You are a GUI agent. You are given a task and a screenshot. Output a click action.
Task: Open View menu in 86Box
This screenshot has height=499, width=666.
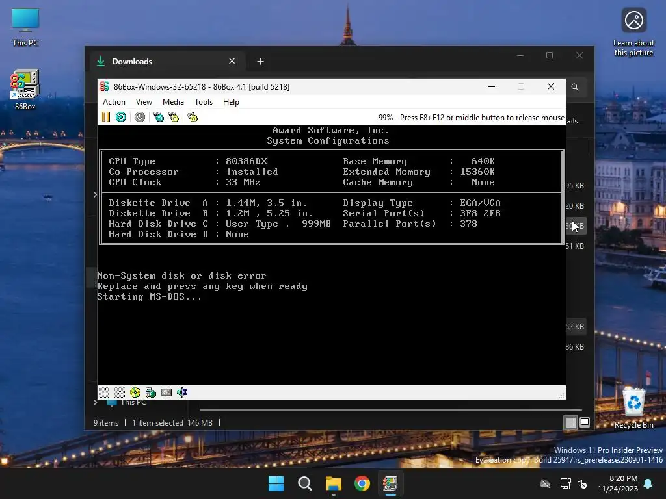[144, 102]
